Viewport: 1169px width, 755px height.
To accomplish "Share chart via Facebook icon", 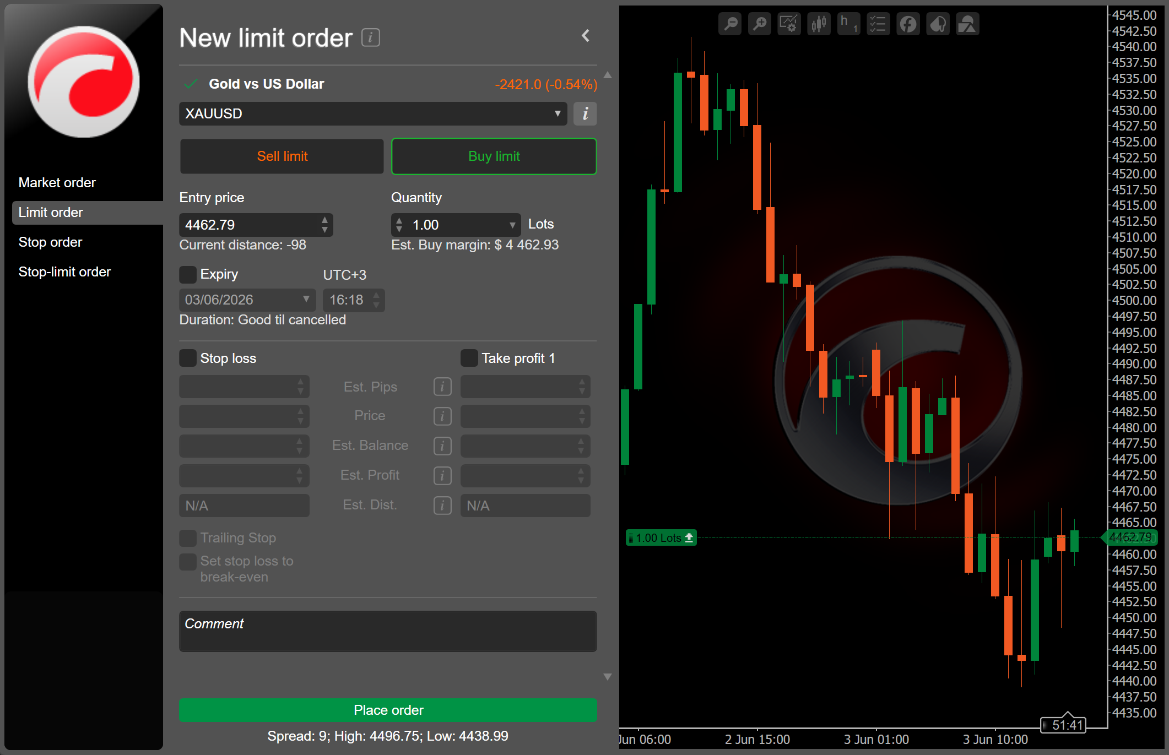I will point(908,24).
